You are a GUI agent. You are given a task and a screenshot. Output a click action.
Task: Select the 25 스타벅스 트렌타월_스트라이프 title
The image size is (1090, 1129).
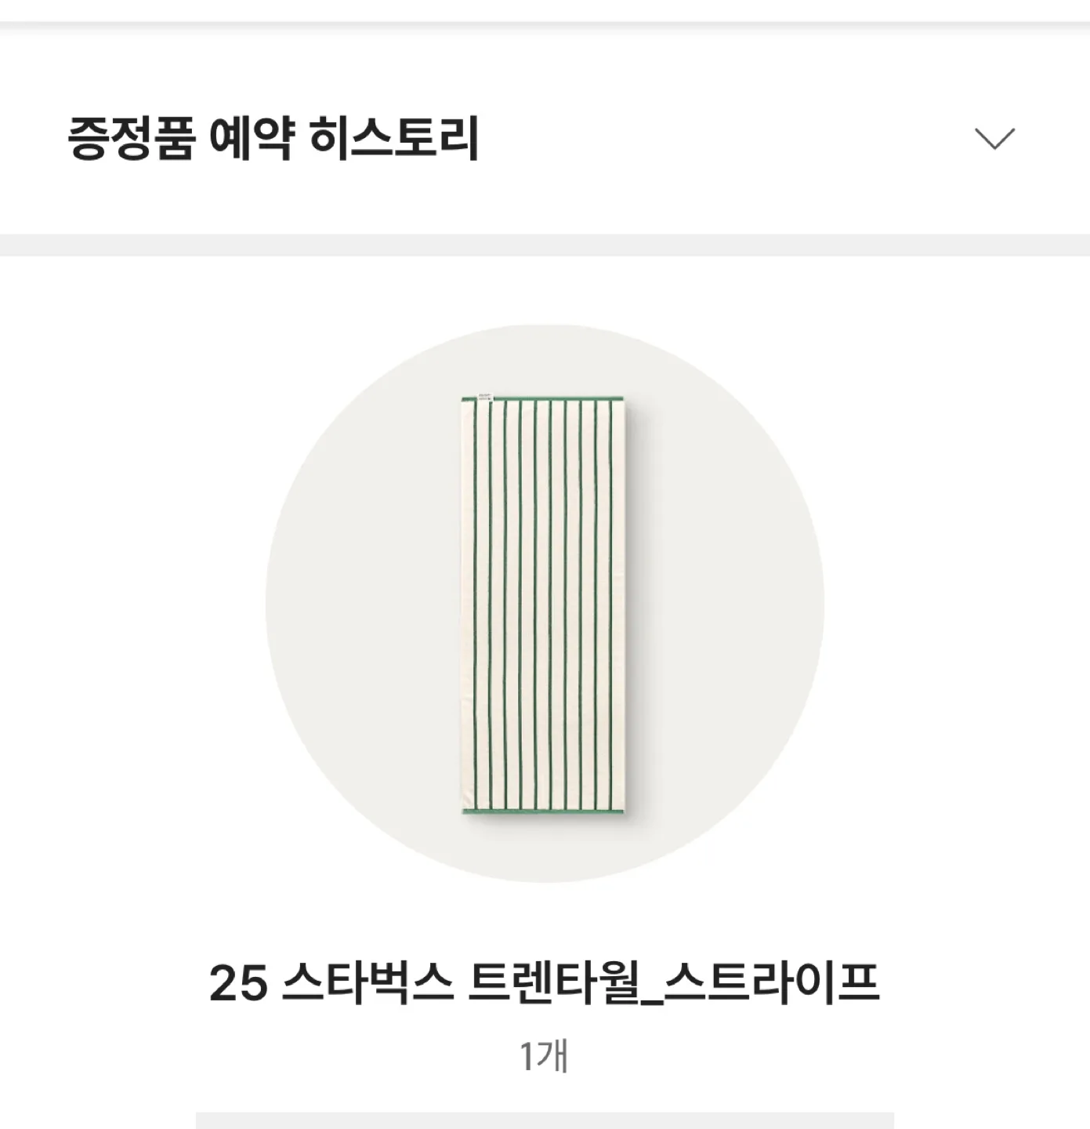(x=545, y=982)
